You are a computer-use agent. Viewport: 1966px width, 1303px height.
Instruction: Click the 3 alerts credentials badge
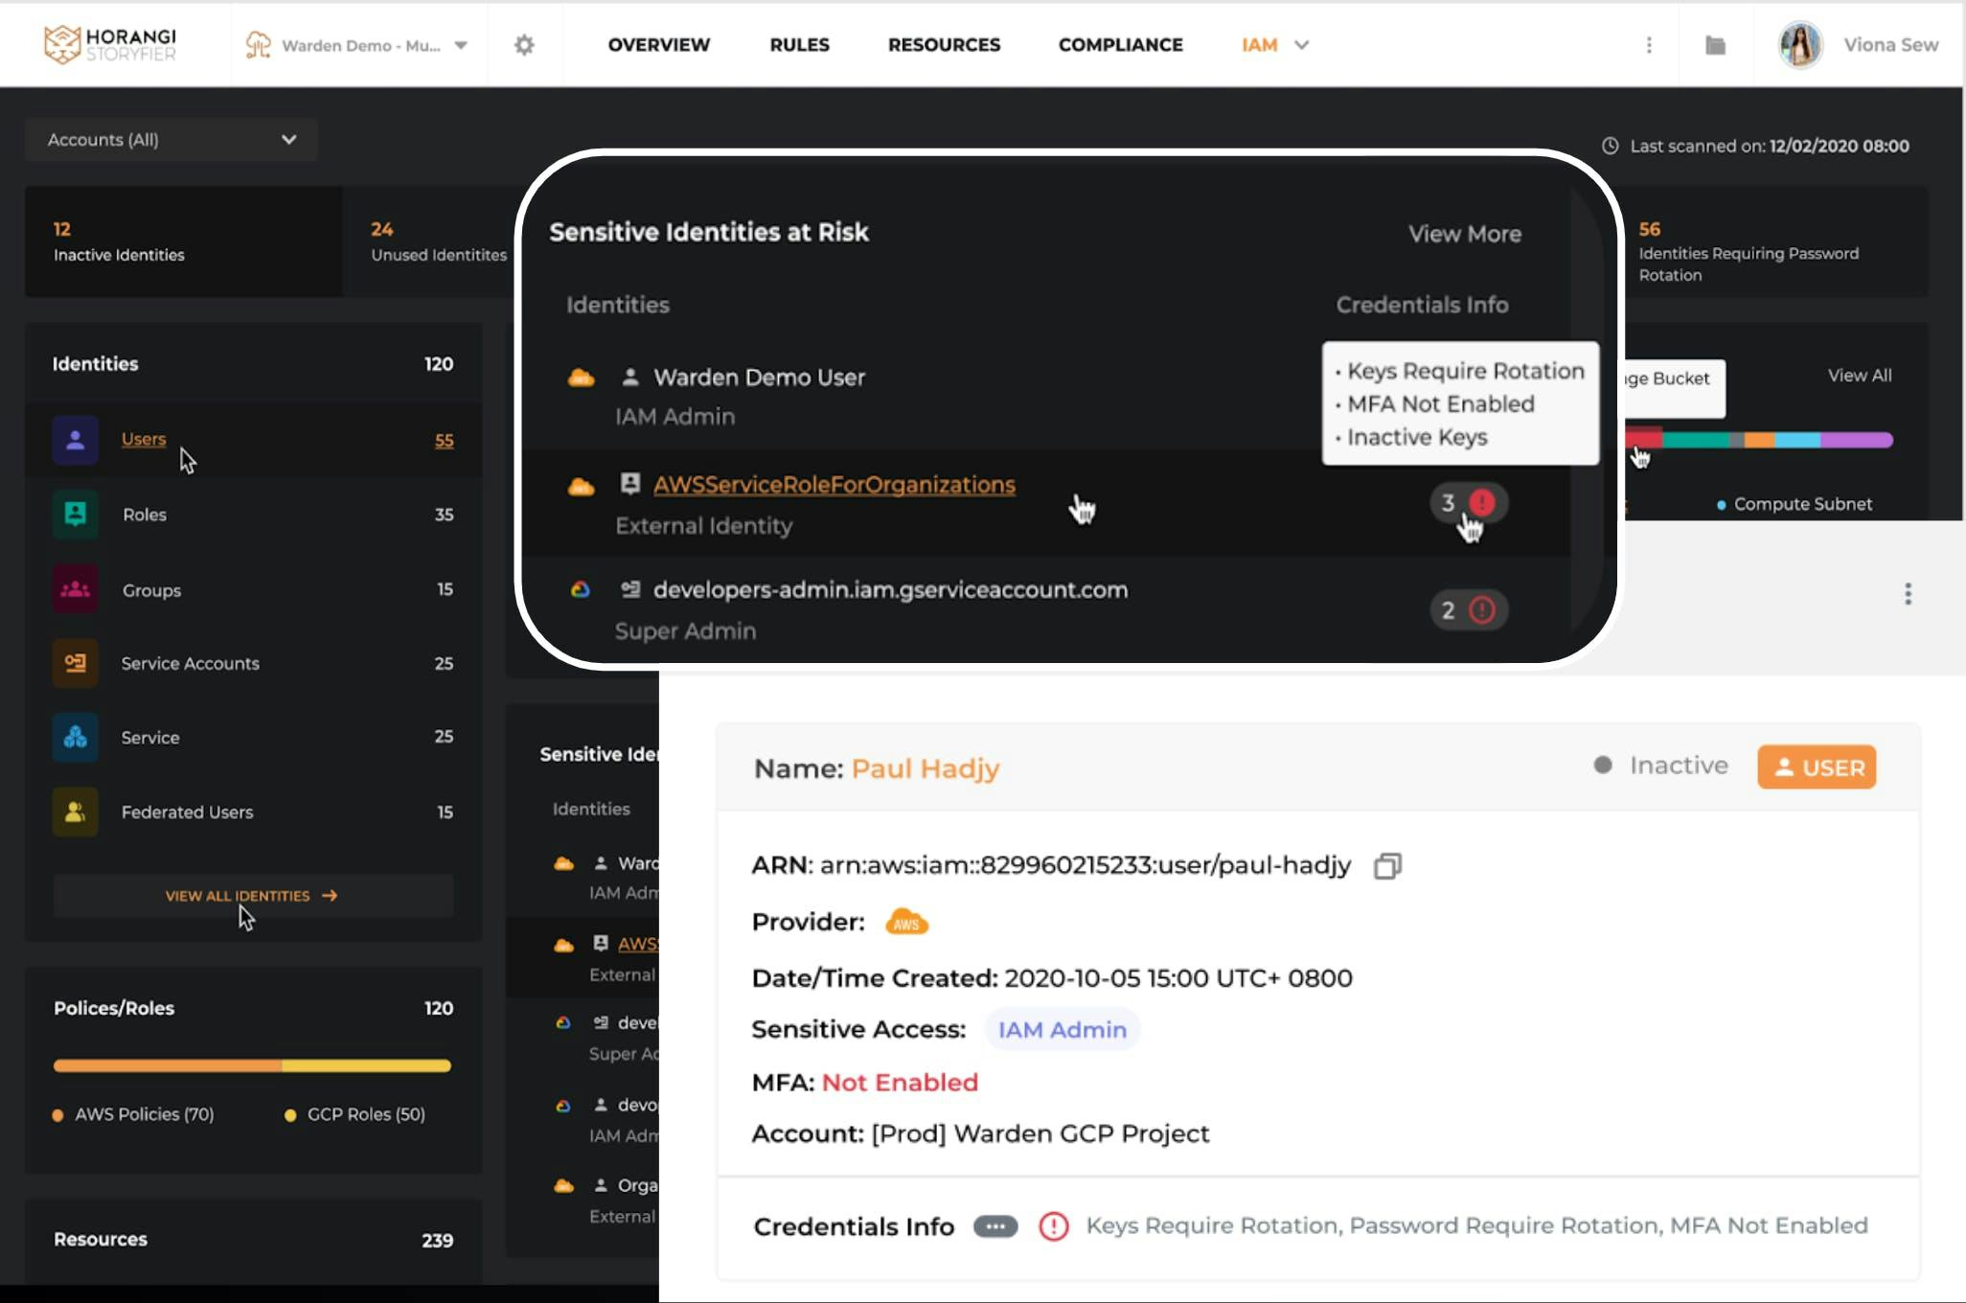pos(1469,502)
